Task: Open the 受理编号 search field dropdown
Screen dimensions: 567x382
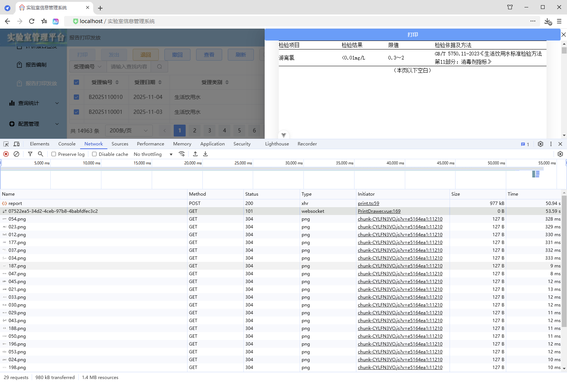Action: coord(88,67)
